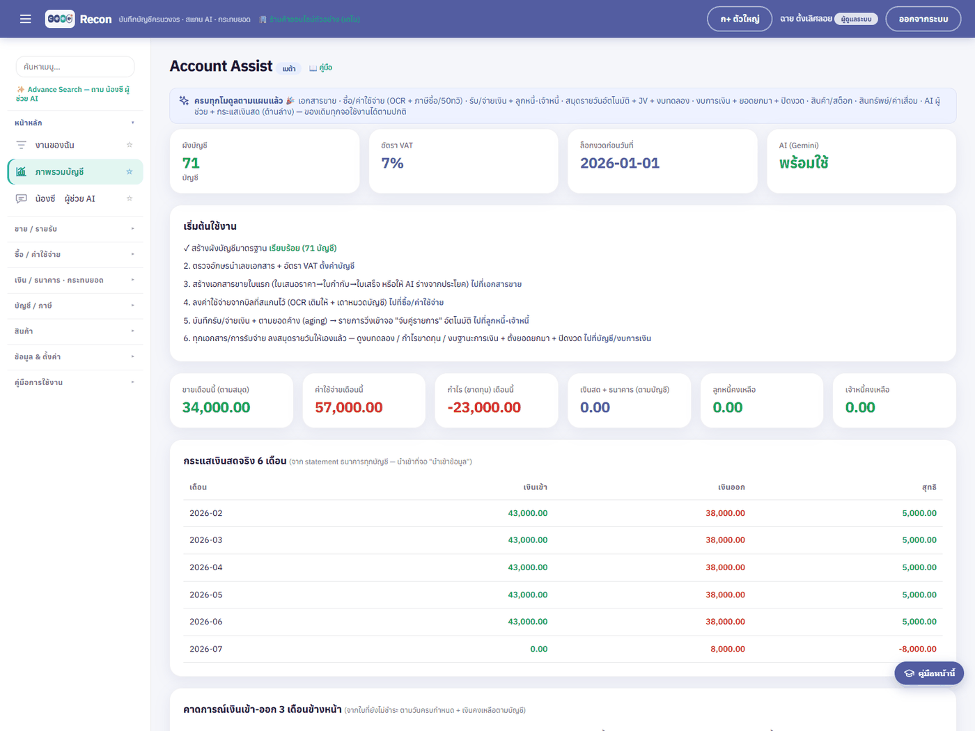
Task: Open Advance Search ถาม น้องซี link
Action: click(73, 94)
